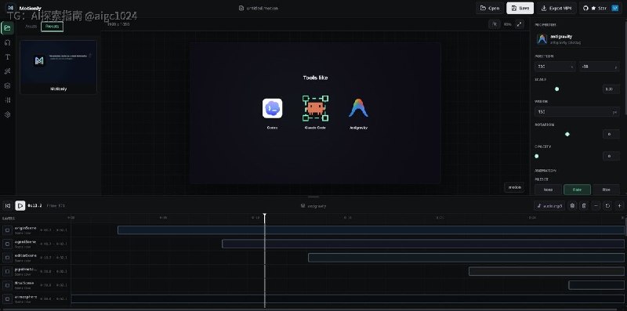Click the motion button on canvas
627x311 pixels.
(514, 187)
